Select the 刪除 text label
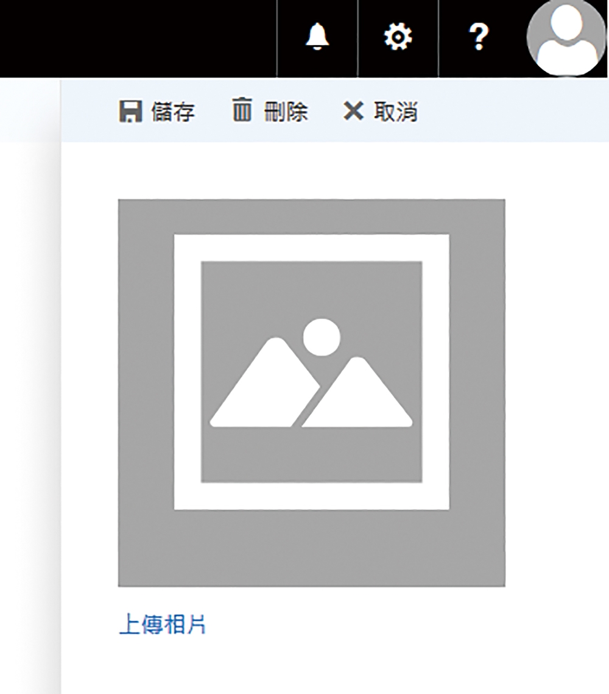609x694 pixels. 286,112
